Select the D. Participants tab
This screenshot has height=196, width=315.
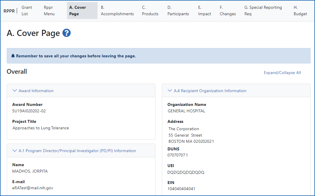point(178,11)
